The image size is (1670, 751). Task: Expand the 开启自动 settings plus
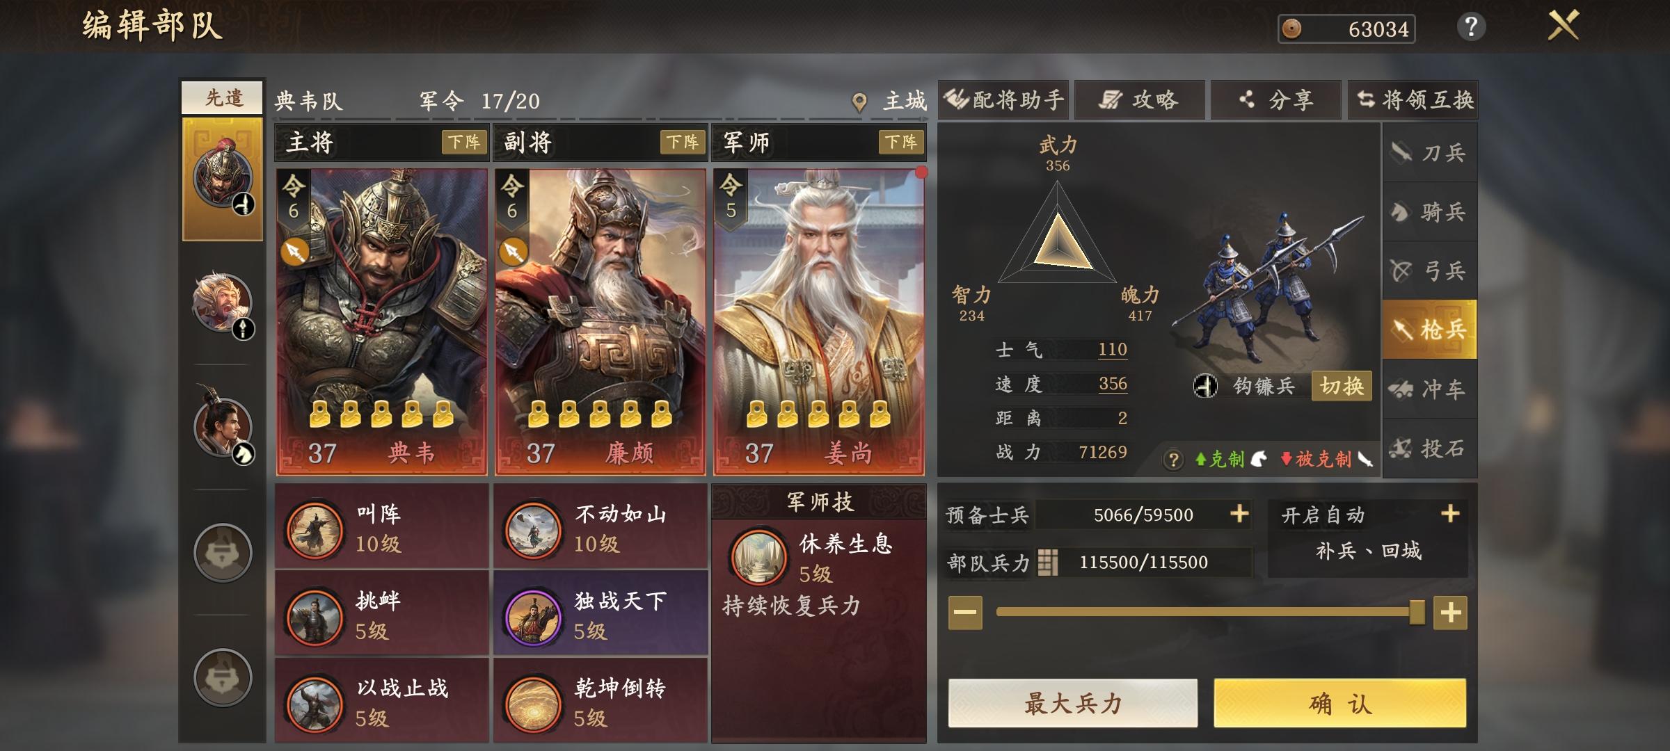pyautogui.click(x=1450, y=514)
